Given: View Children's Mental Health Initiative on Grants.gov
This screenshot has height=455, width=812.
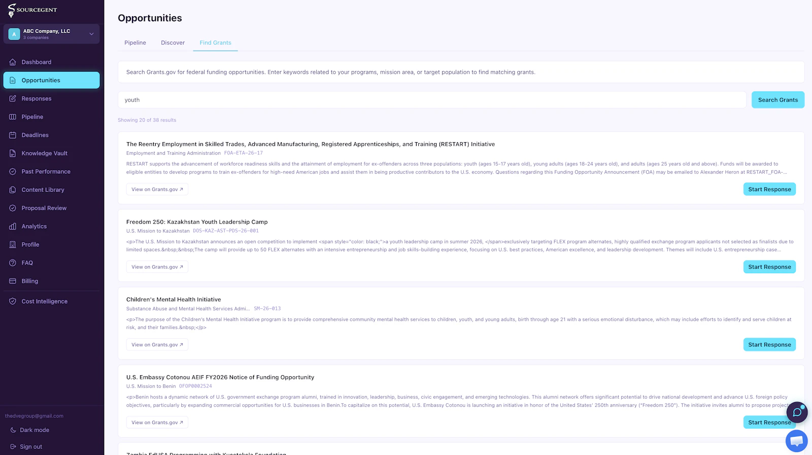Looking at the screenshot, I should coord(157,345).
